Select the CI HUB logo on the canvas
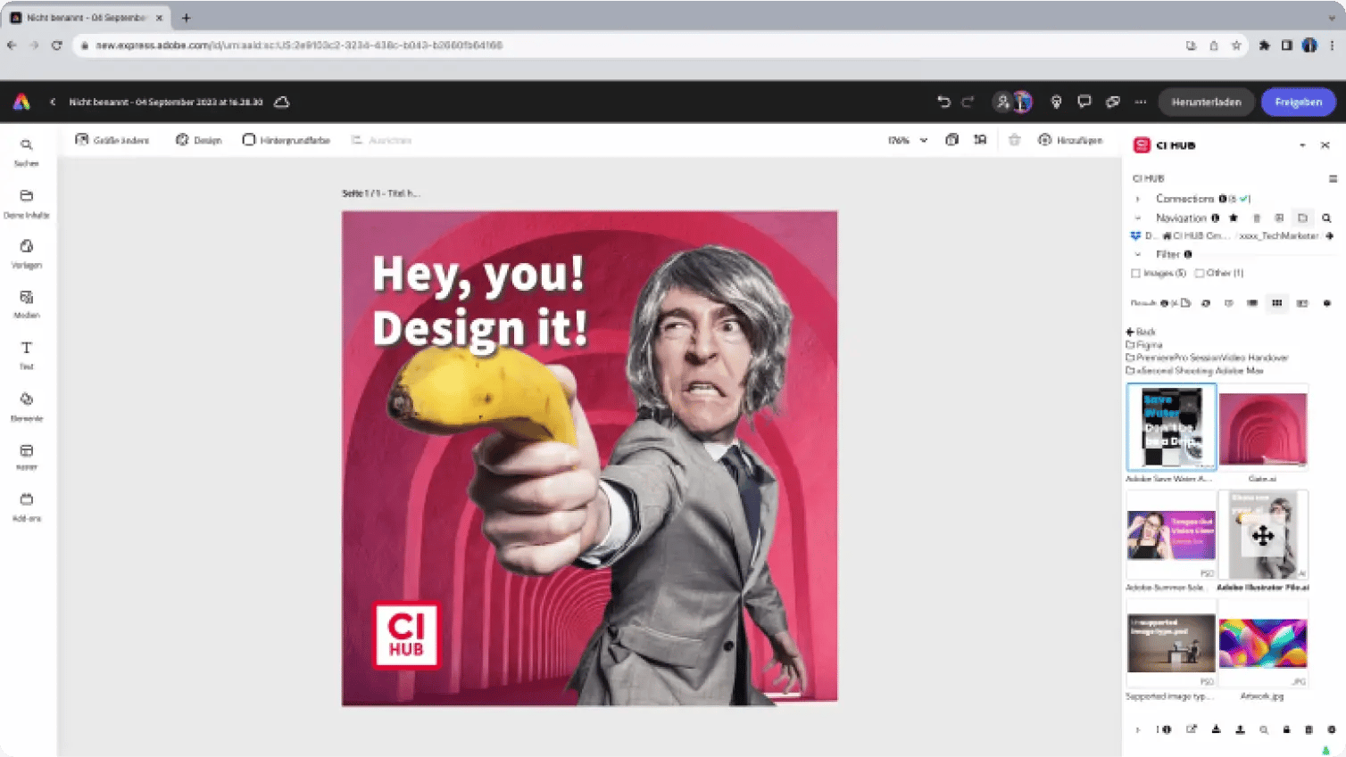This screenshot has width=1346, height=757. tap(406, 636)
